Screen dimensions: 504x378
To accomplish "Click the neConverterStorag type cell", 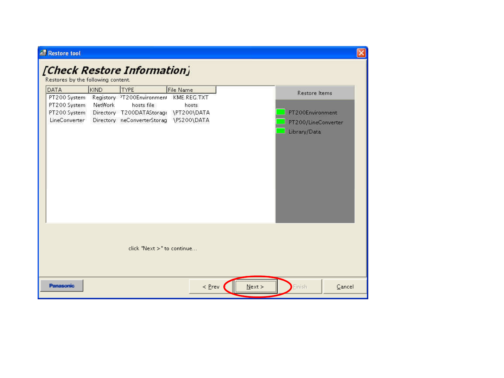I will (143, 120).
